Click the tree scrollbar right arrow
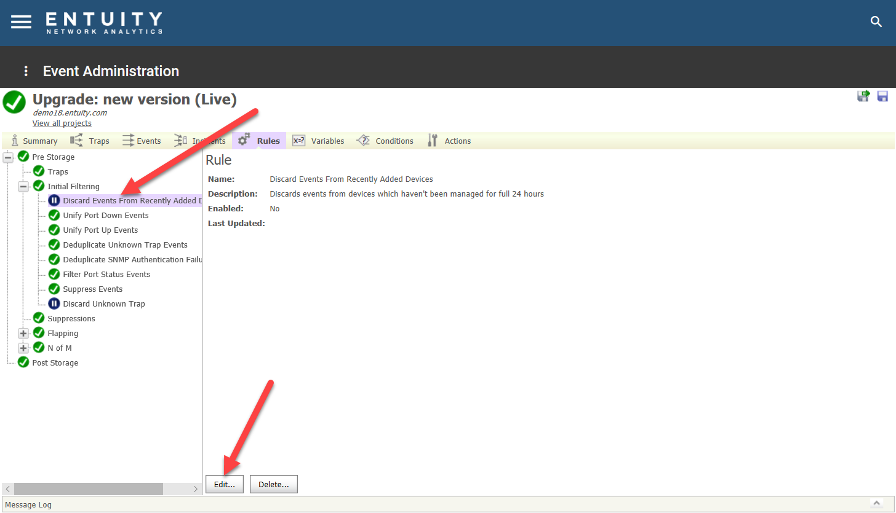The width and height of the screenshot is (896, 513). tap(195, 489)
